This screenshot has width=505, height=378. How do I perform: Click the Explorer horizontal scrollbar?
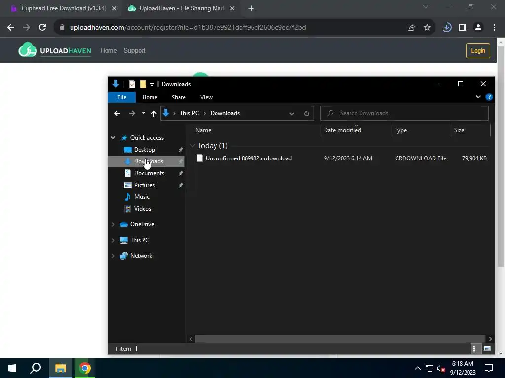340,339
